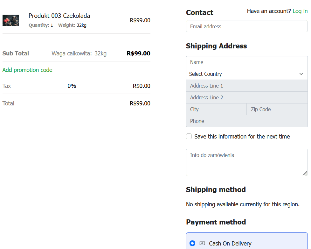Click the Log in link
311x249 pixels.
(x=300, y=11)
